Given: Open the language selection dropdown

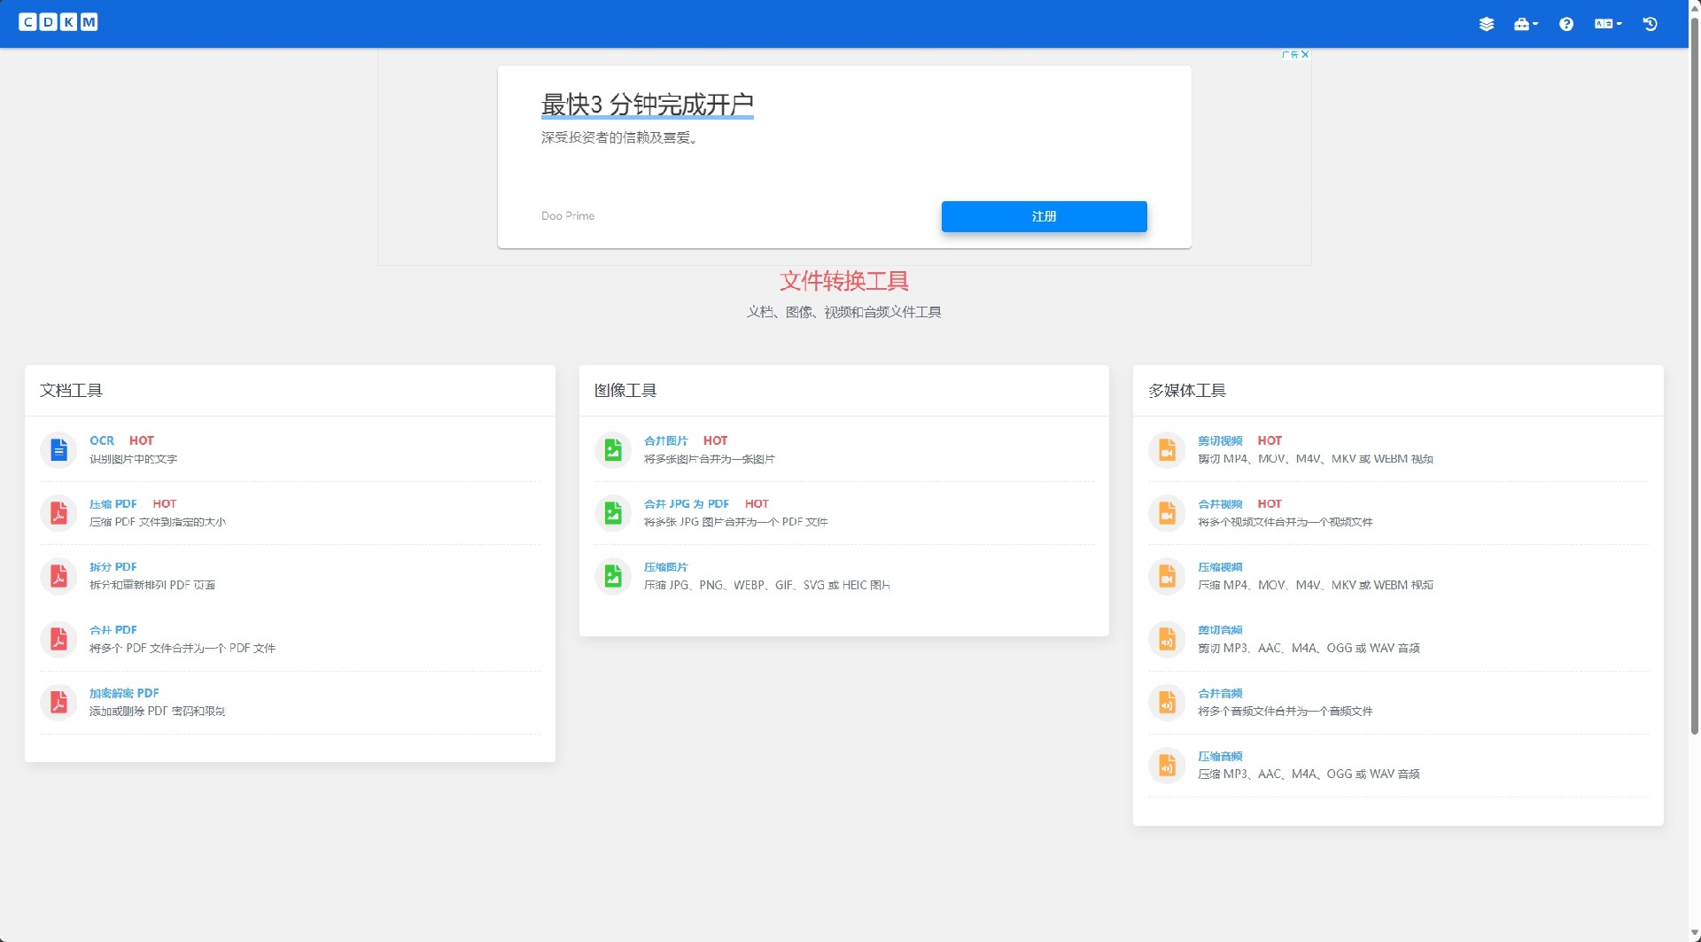Looking at the screenshot, I should (1607, 25).
